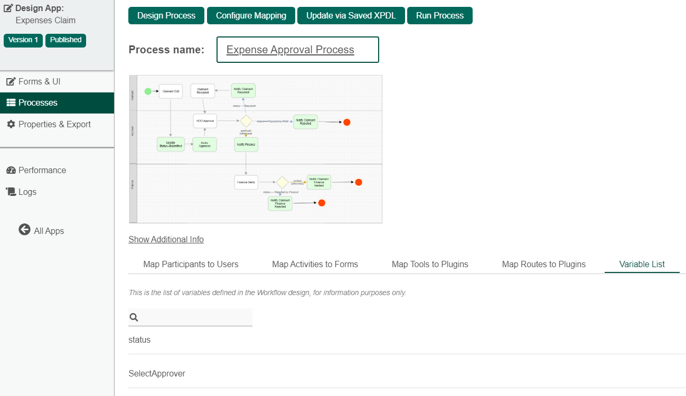Click the Processes grid icon
686x396 pixels.
pyautogui.click(x=11, y=103)
